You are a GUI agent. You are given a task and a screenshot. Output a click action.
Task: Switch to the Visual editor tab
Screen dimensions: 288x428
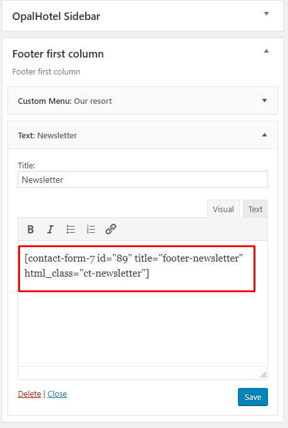224,209
